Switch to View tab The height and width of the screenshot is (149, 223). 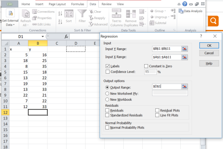pos(120,4)
